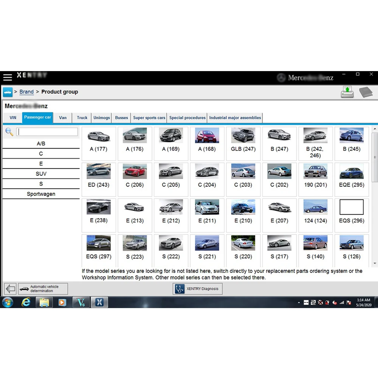Select the B (245) model
The image size is (378, 378).
click(352, 144)
